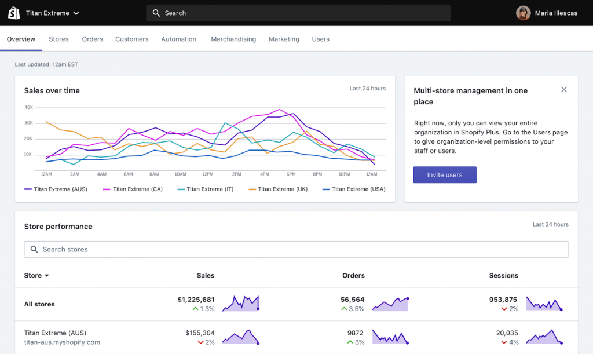Viewport: 593px width, 354px height.
Task: Click the 56,564 total orders value
Action: [x=352, y=300]
